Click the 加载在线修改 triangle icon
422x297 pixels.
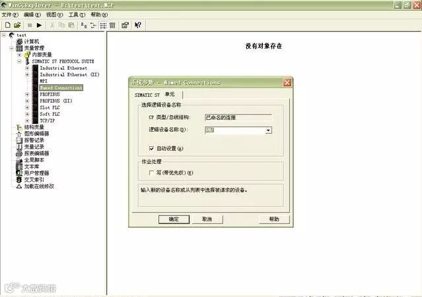(19, 186)
